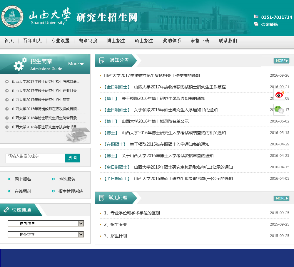Select 奖助体系 in the navigation bar

(x=172, y=41)
